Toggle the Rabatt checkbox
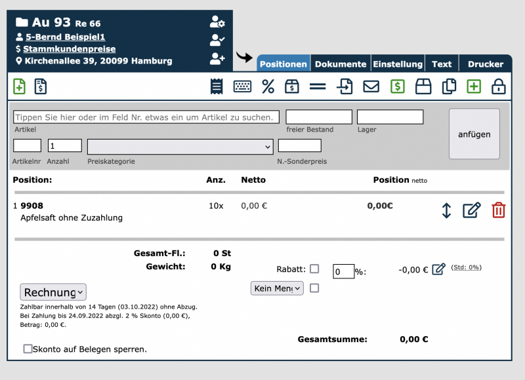525x380 pixels. pyautogui.click(x=314, y=269)
